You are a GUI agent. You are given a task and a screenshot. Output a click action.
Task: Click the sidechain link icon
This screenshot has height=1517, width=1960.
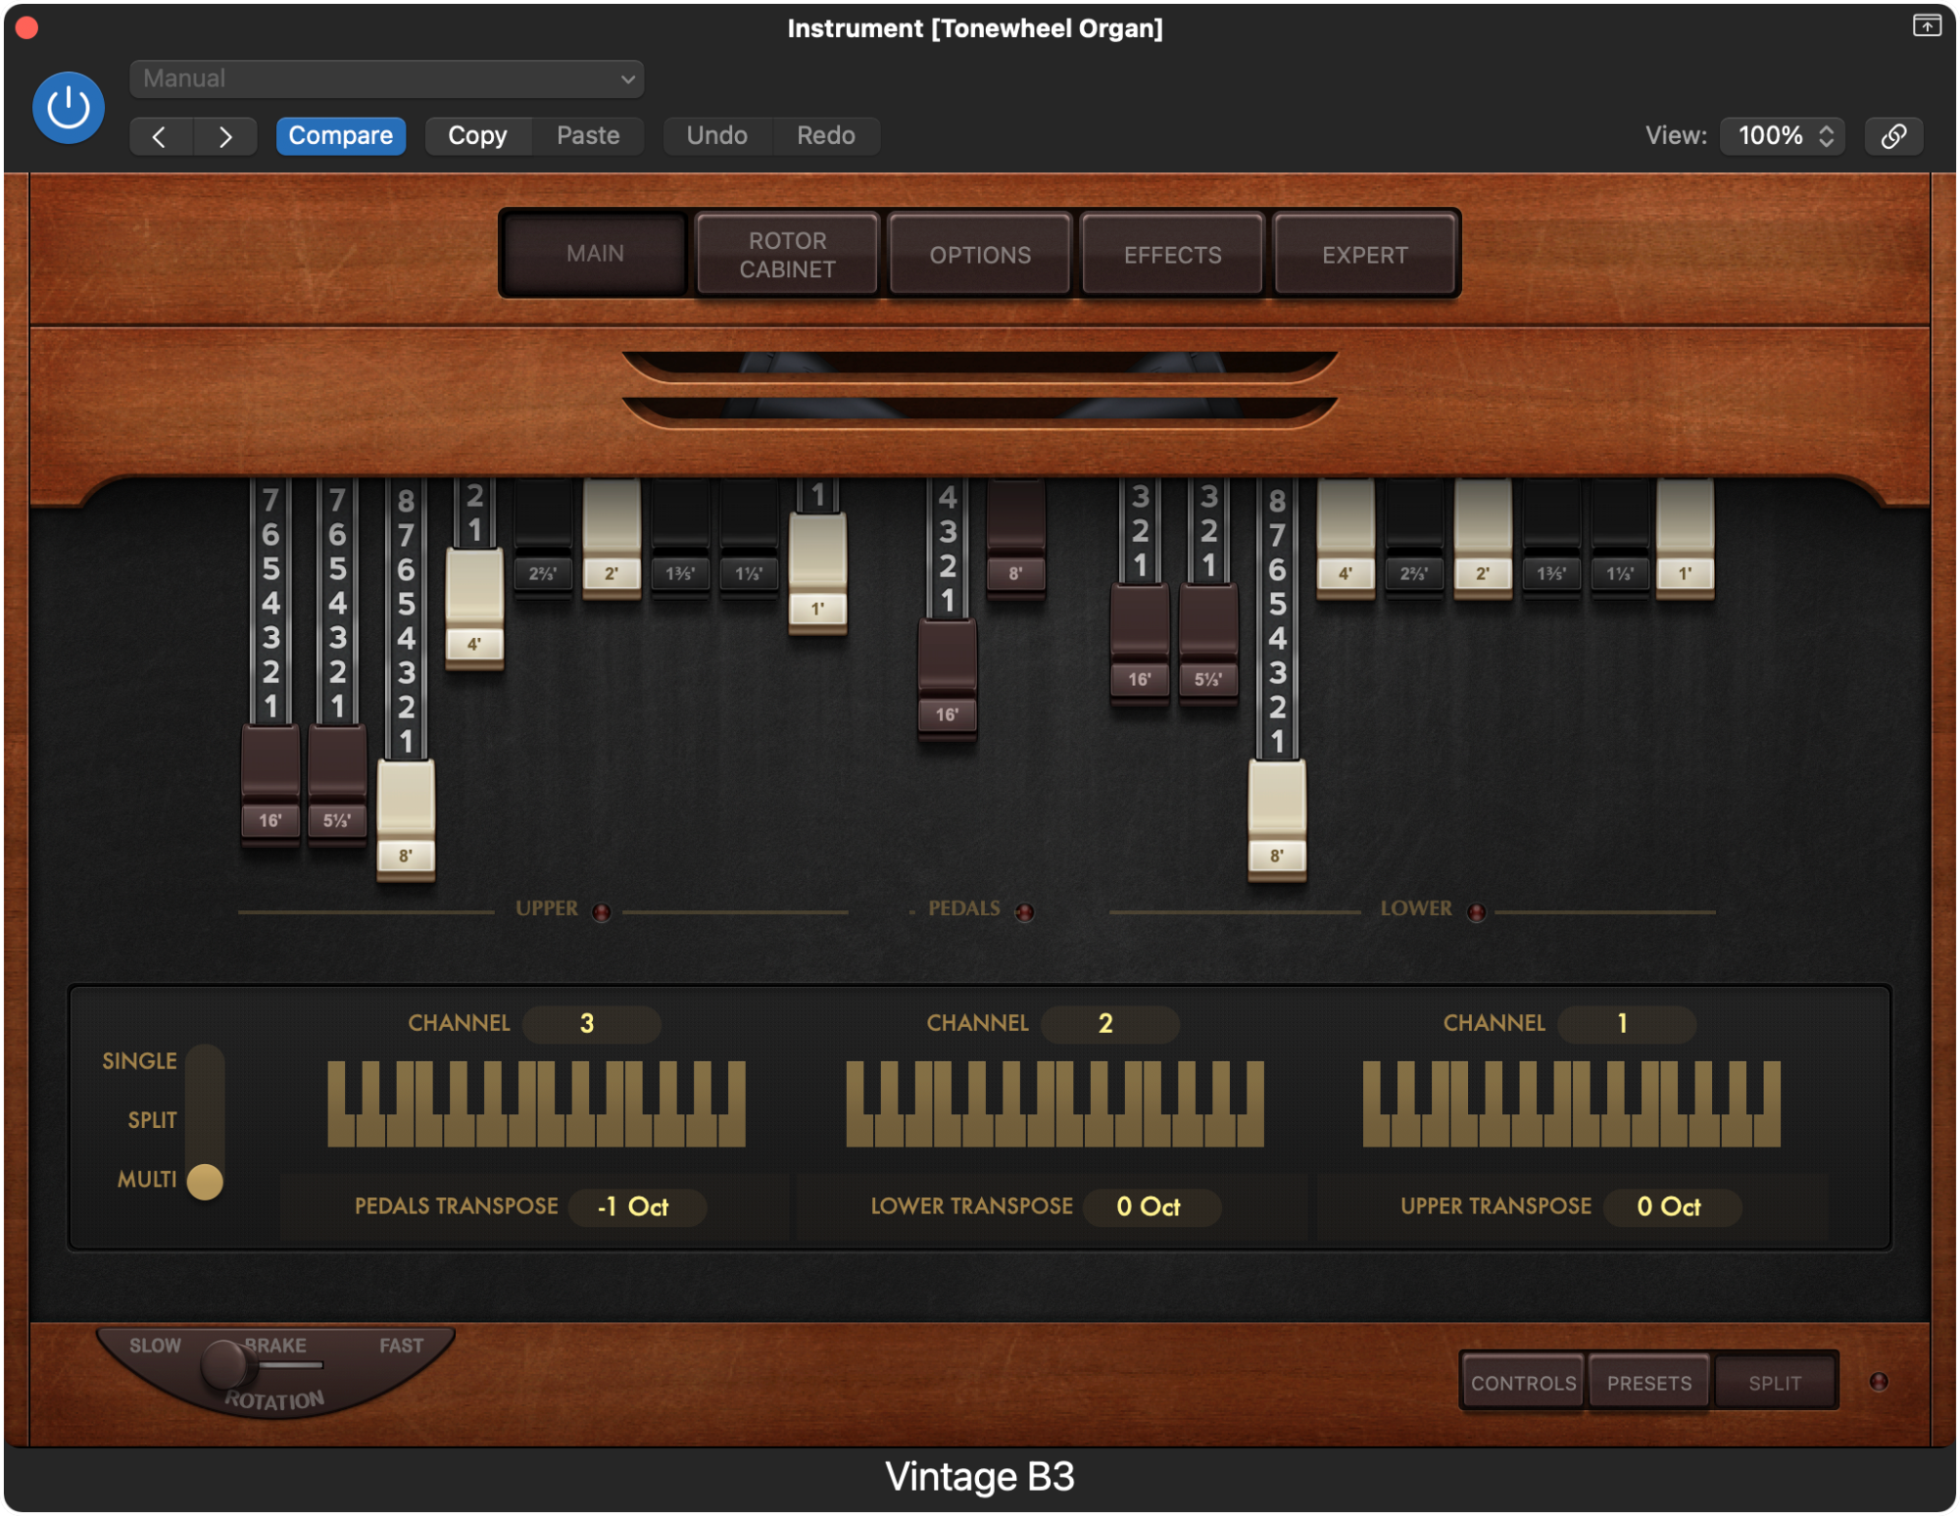tap(1893, 136)
